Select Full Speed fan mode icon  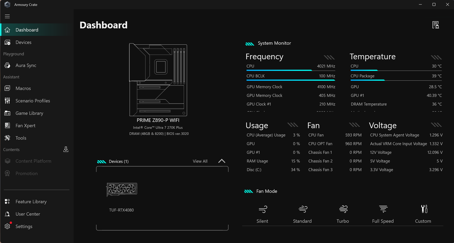point(383,209)
